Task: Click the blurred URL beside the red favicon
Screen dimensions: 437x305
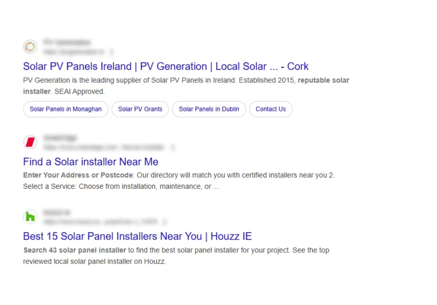Action: pyautogui.click(x=105, y=147)
